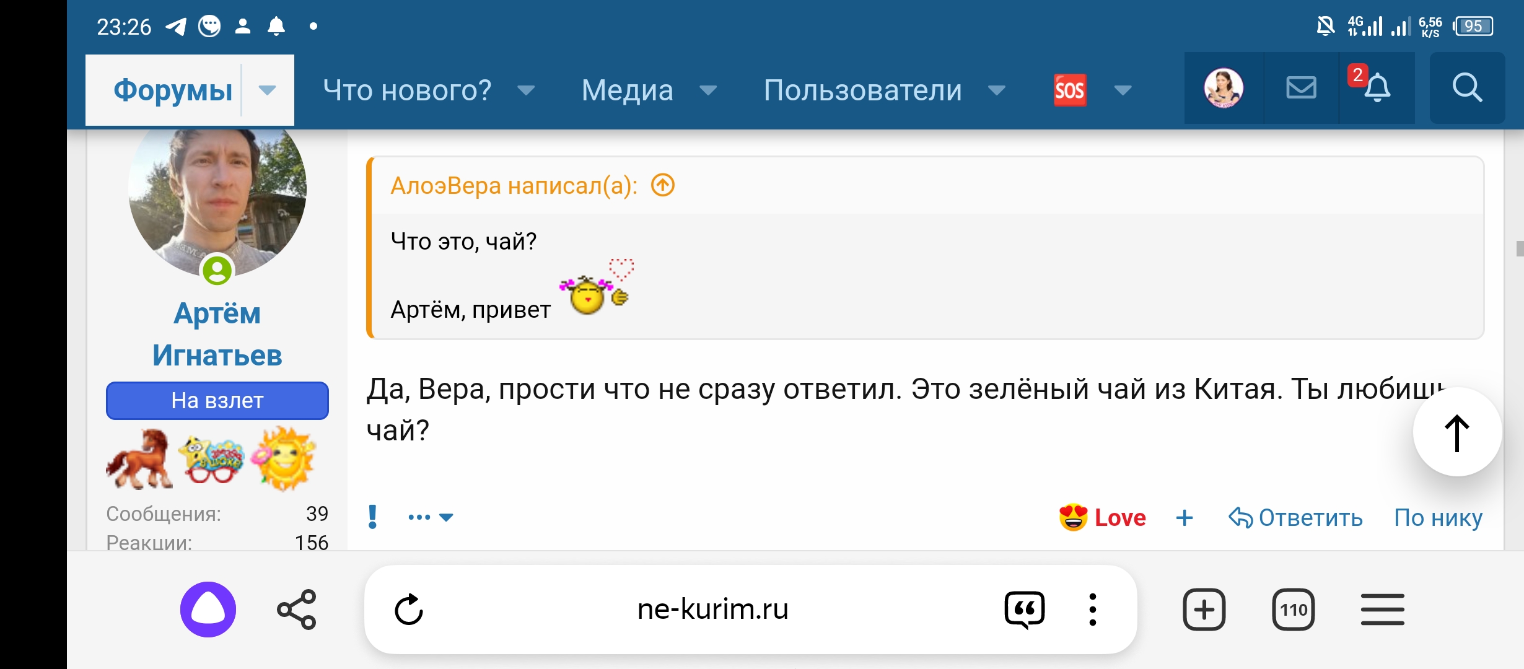Screen dimensions: 1524x669
Task: Reload the page with the refresh icon
Action: click(409, 610)
